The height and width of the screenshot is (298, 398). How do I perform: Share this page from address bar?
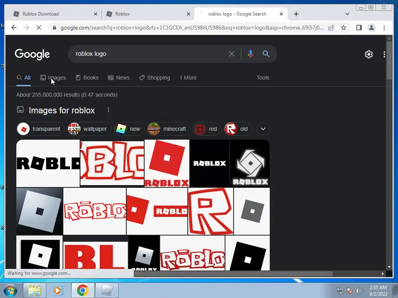331,28
